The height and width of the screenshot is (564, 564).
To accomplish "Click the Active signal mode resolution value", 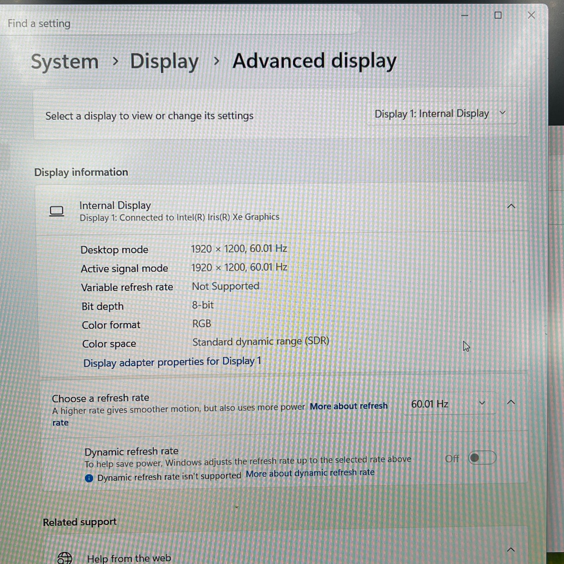I will tap(239, 267).
